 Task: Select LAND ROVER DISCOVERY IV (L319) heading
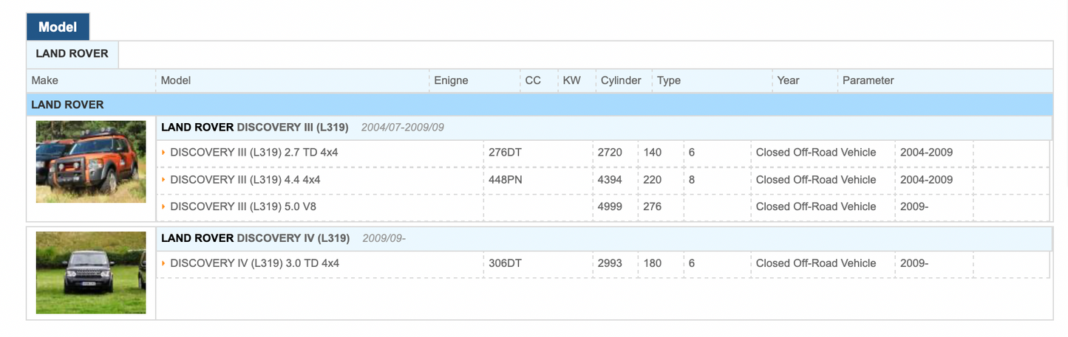255,237
